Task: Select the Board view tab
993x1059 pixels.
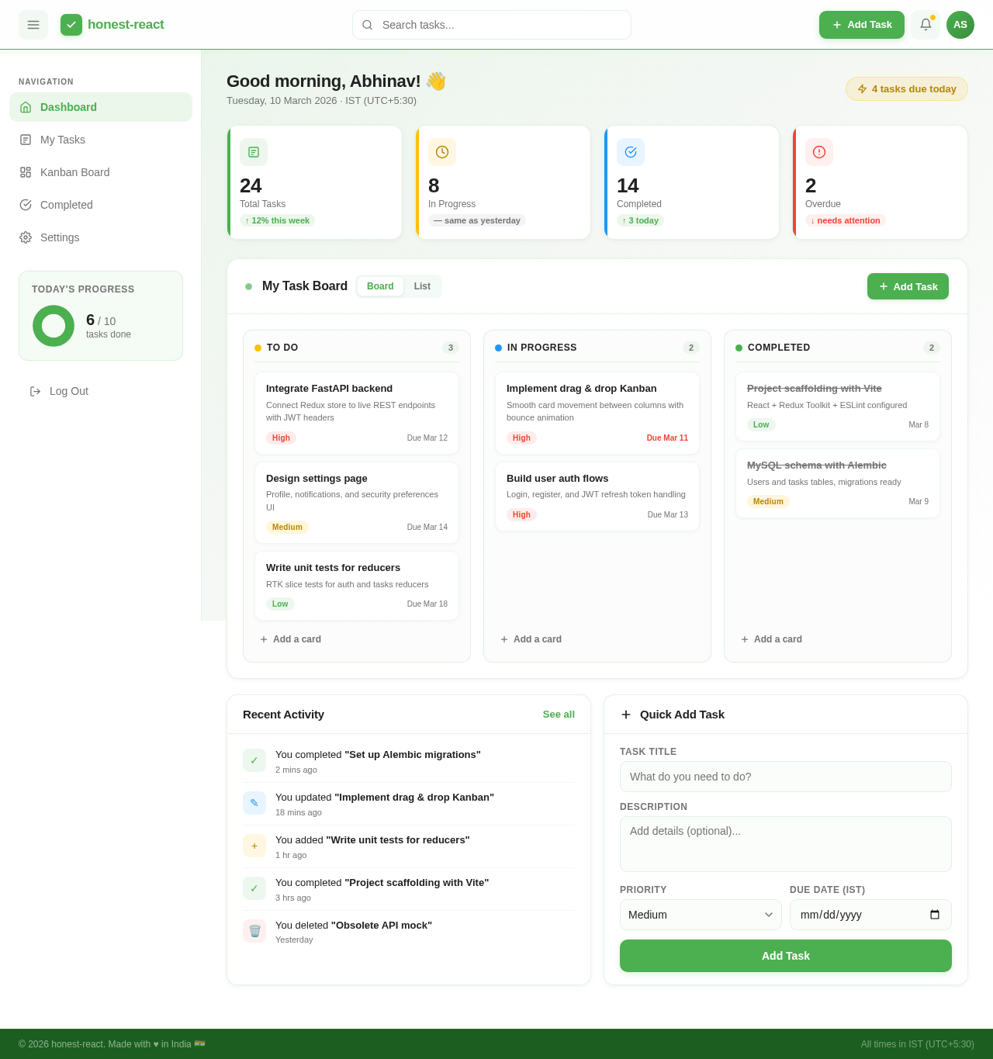Action: 380,286
